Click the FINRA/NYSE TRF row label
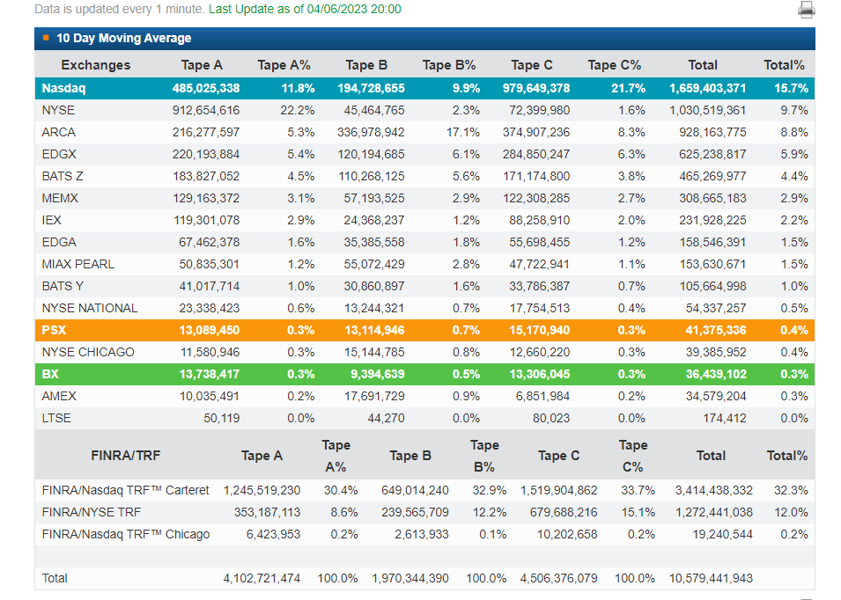This screenshot has width=841, height=600. point(91,512)
